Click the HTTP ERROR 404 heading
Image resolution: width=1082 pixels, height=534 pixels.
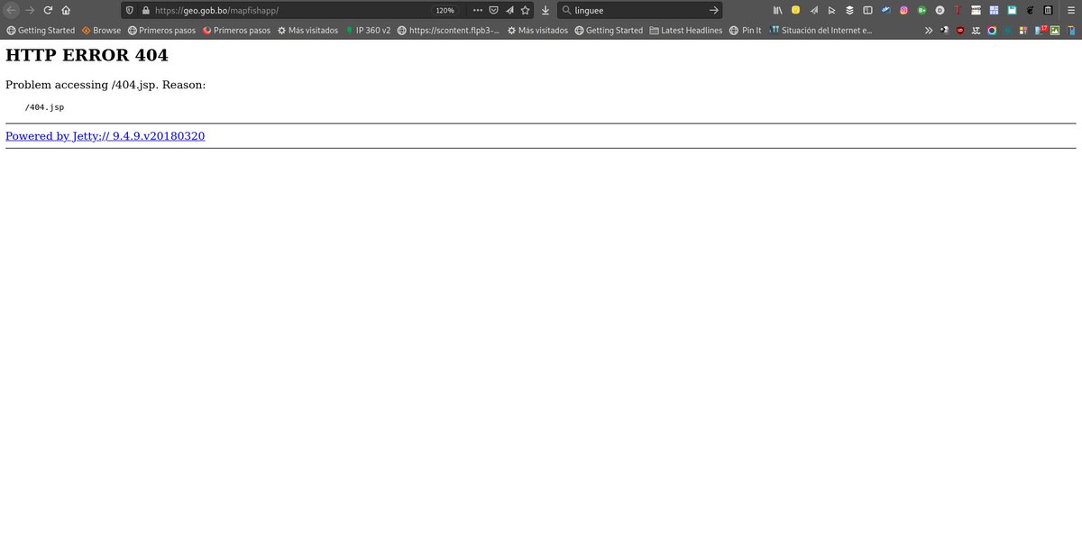click(87, 54)
